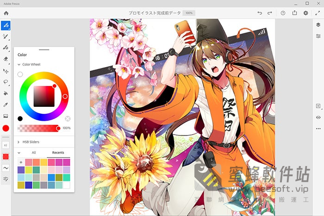Image resolution: width=324 pixels, height=216 pixels.
Task: Click the 100% zoom level indicator
Action: click(x=189, y=13)
